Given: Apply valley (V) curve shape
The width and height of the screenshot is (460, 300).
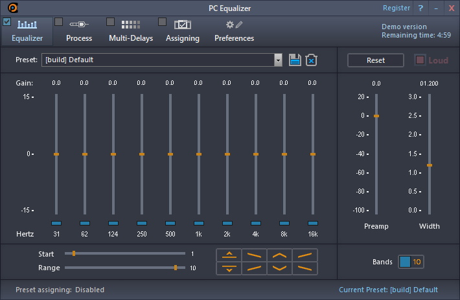Looking at the screenshot, I should (x=280, y=268).
